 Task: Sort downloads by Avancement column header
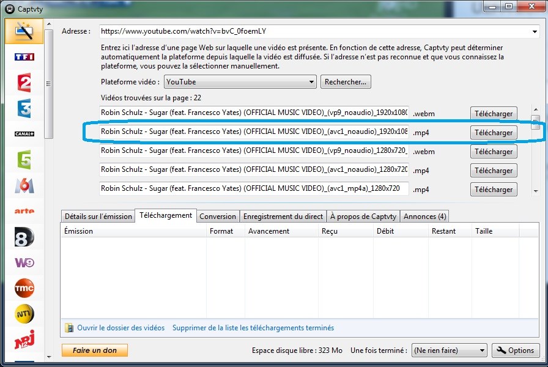coord(281,231)
